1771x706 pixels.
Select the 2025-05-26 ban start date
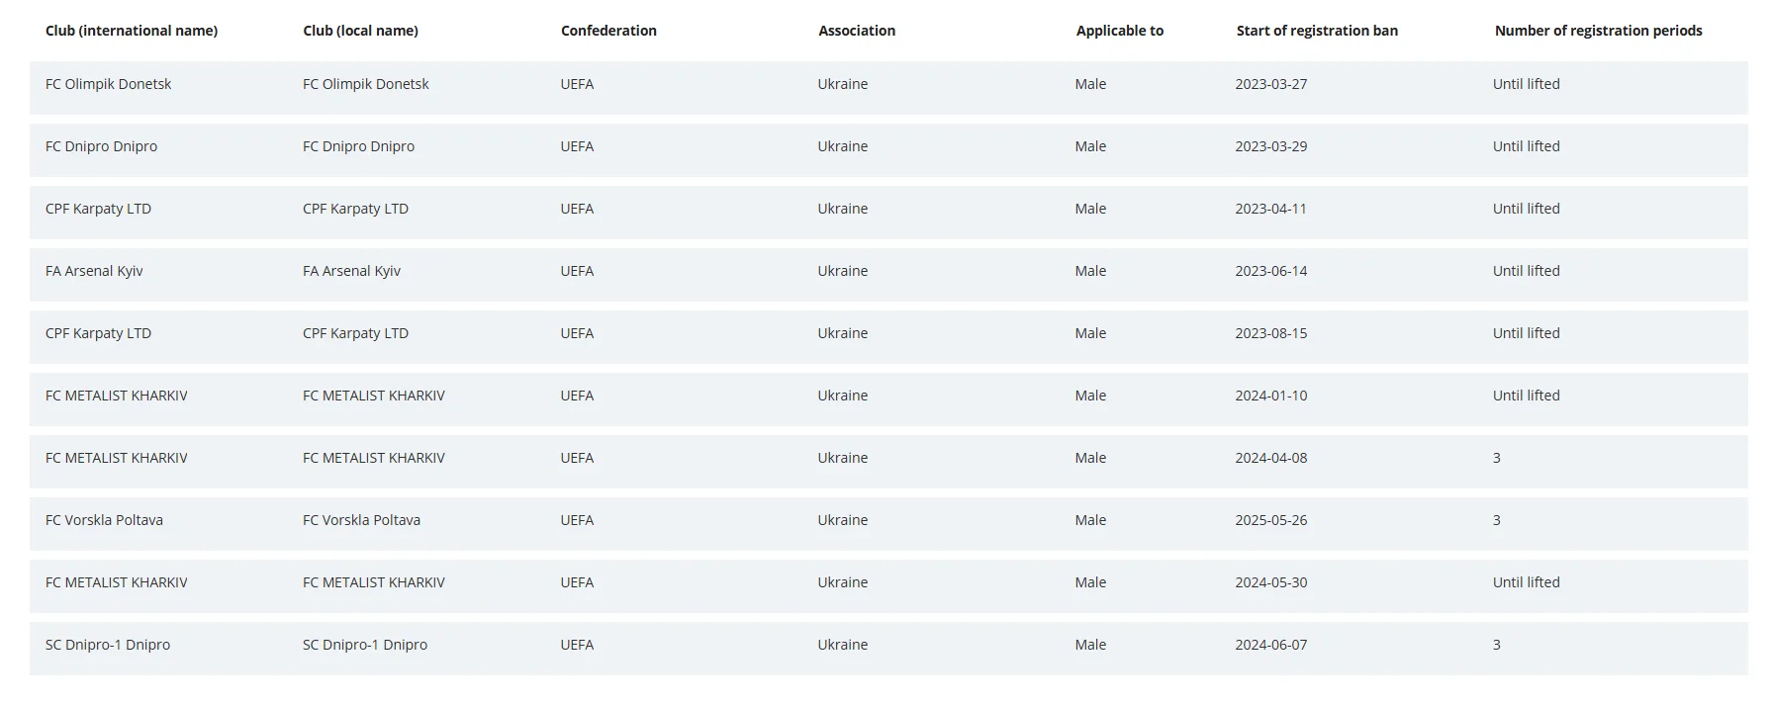(x=1270, y=520)
